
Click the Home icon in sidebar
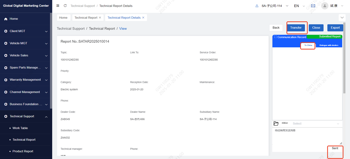click(x=6, y=19)
